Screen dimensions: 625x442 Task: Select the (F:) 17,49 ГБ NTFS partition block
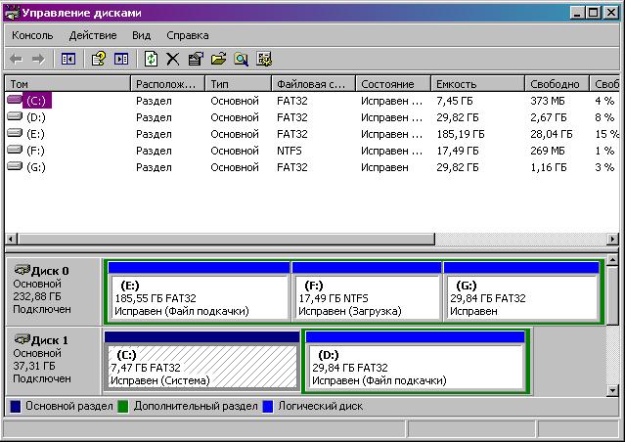point(367,291)
